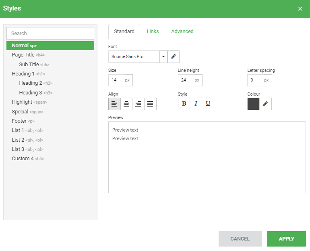Click the Cancel button
This screenshot has width=310, height=251.
[240, 239]
